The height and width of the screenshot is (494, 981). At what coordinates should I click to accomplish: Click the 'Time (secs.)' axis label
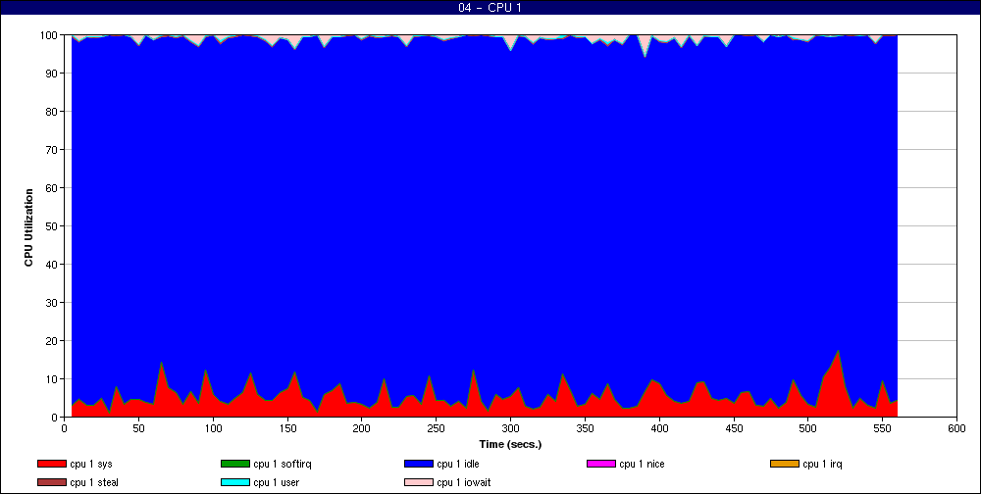(510, 445)
